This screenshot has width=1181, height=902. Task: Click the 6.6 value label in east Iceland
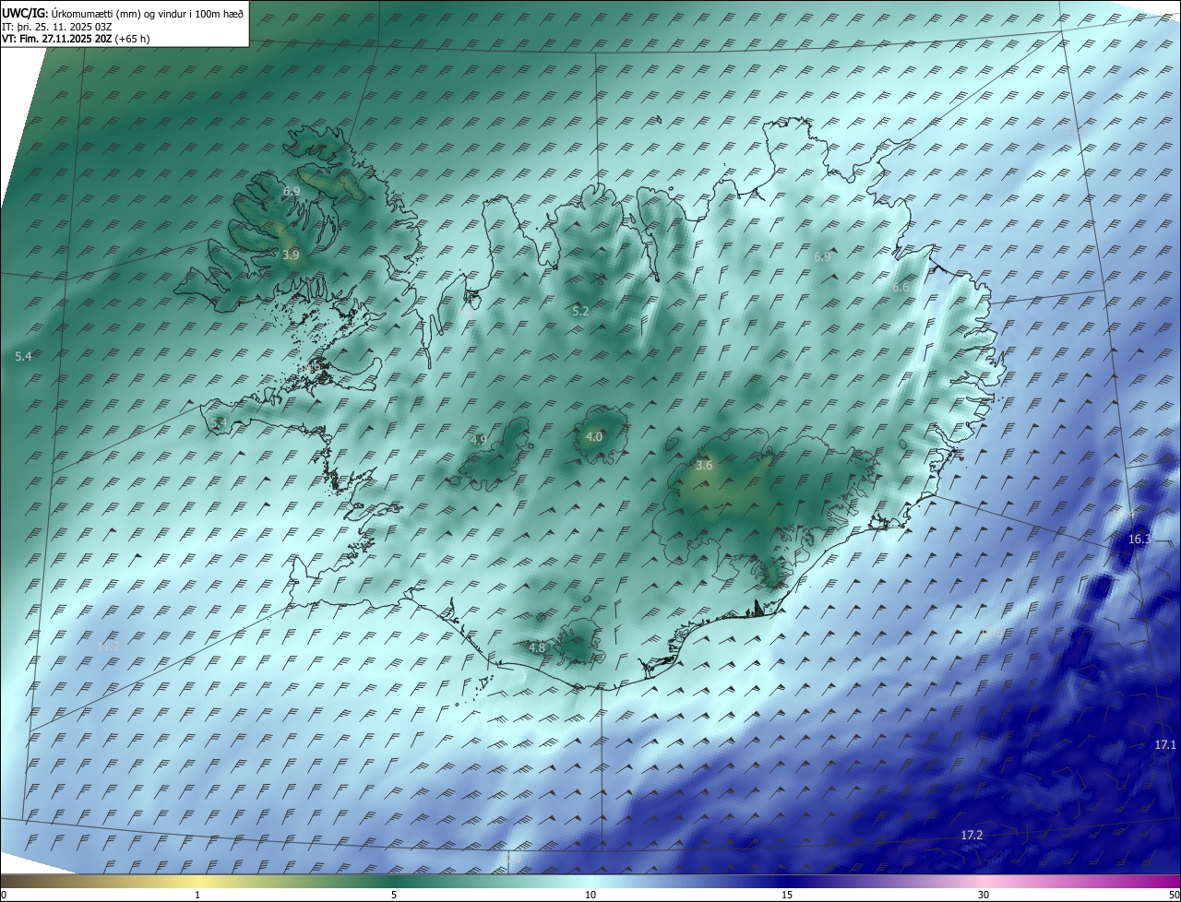(901, 288)
